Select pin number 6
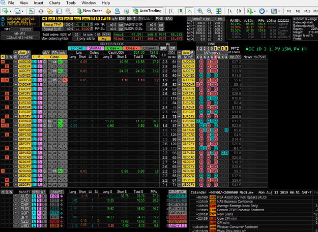 tap(215, 48)
